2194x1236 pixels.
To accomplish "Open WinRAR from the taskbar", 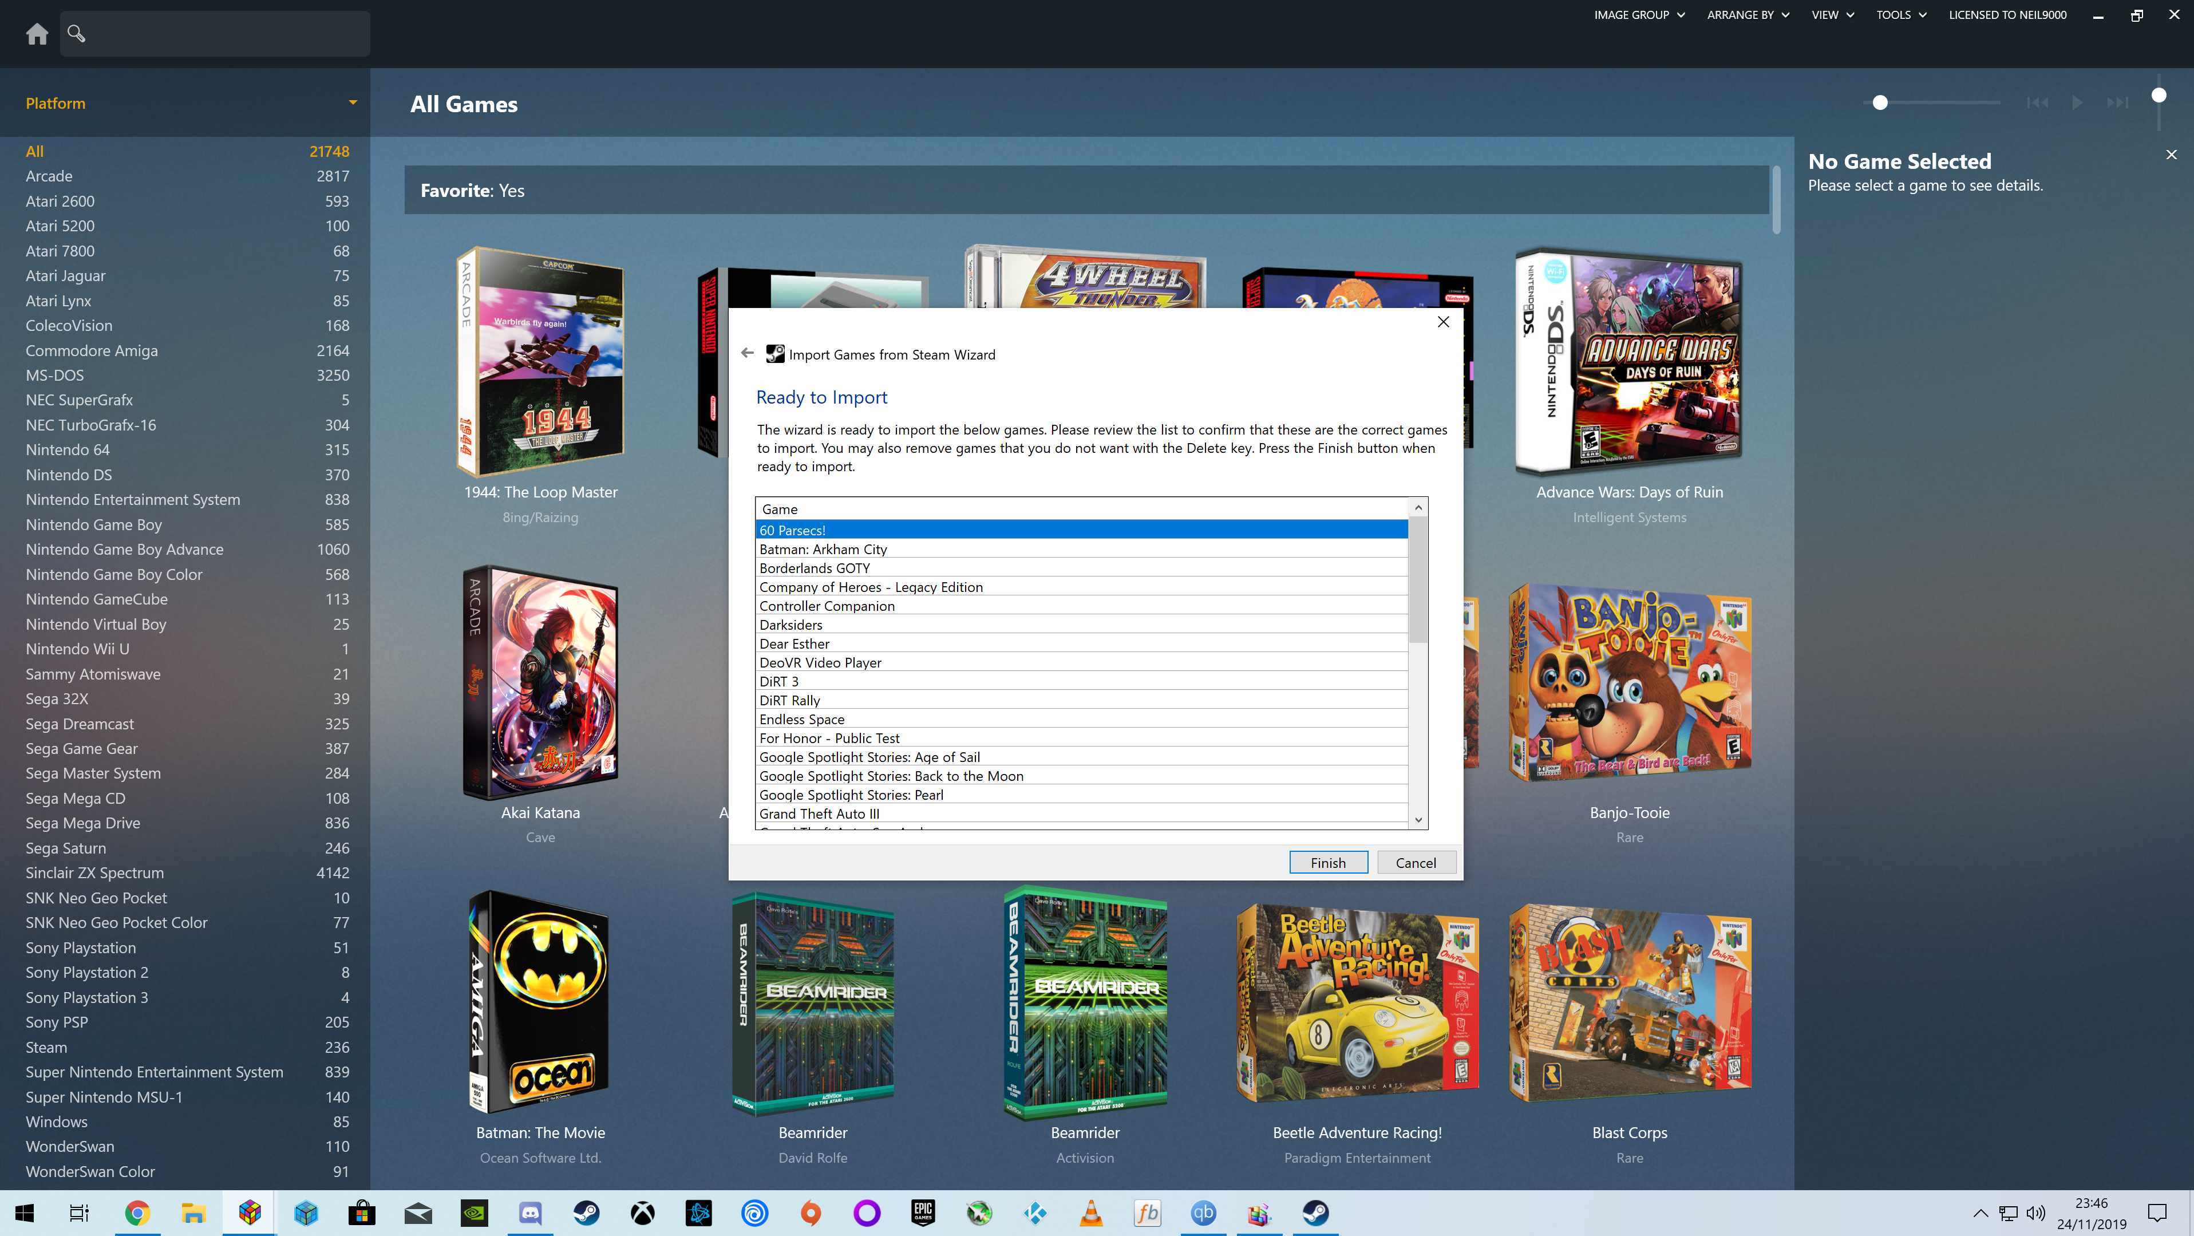I will click(1259, 1213).
